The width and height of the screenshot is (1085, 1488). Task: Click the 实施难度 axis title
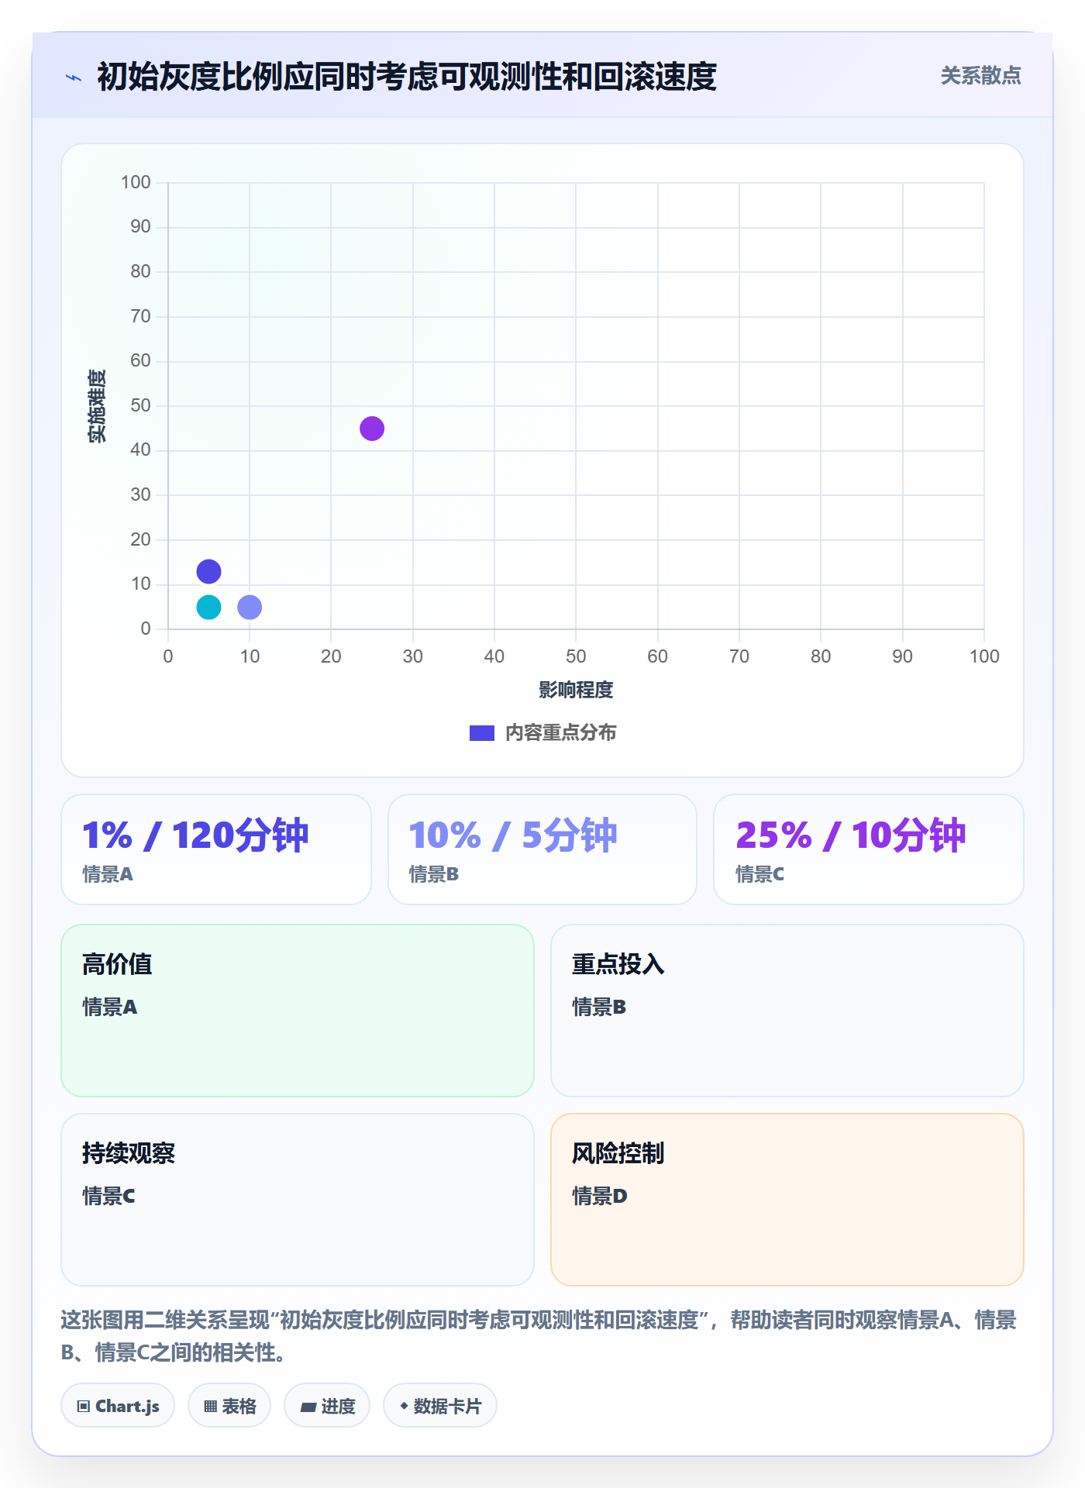[97, 405]
